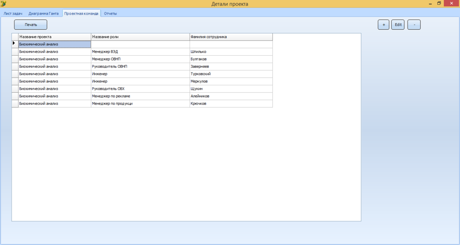
Task: Click the Название проекта column header
Action: [55, 37]
